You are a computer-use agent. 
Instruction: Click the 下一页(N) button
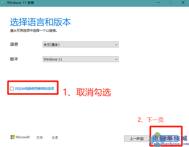[x=165, y=139]
